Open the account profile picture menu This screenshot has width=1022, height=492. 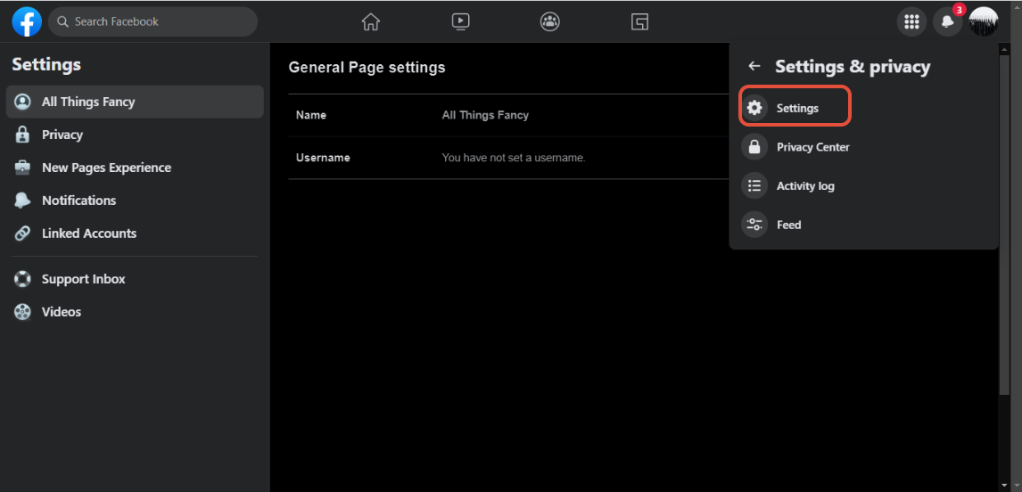click(984, 21)
